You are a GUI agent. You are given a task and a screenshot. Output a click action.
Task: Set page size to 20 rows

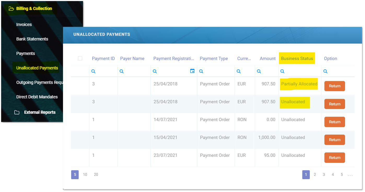point(96,175)
